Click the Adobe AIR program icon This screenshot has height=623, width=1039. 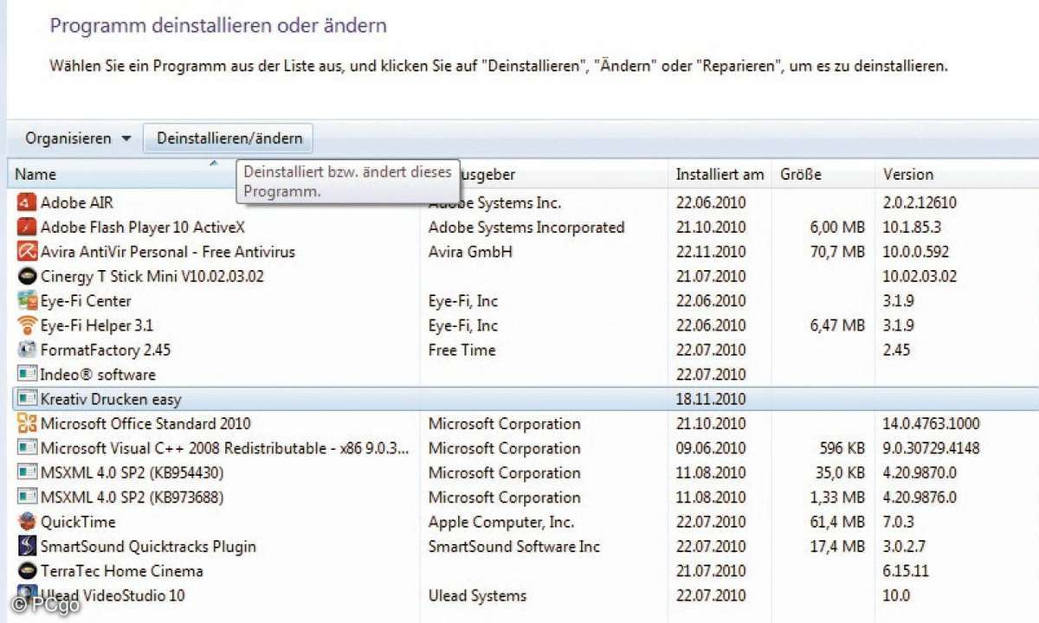coord(26,203)
